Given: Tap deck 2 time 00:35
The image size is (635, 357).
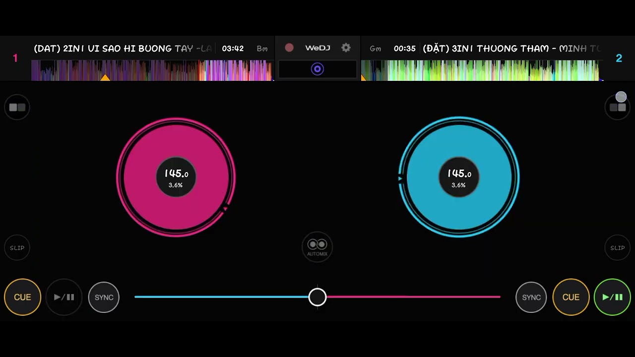Looking at the screenshot, I should pos(404,48).
